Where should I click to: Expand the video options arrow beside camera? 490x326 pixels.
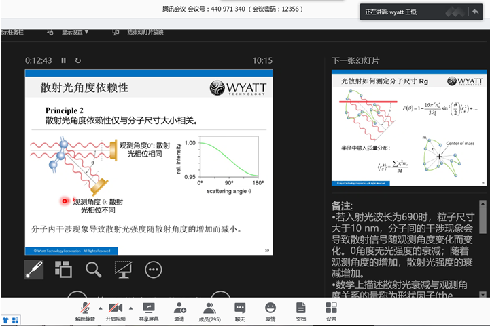click(x=129, y=308)
